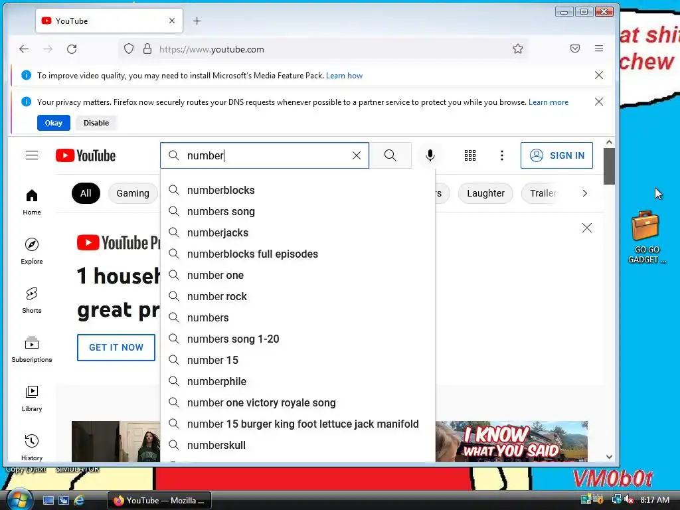The height and width of the screenshot is (510, 680).
Task: Start voice search with microphone
Action: point(430,155)
